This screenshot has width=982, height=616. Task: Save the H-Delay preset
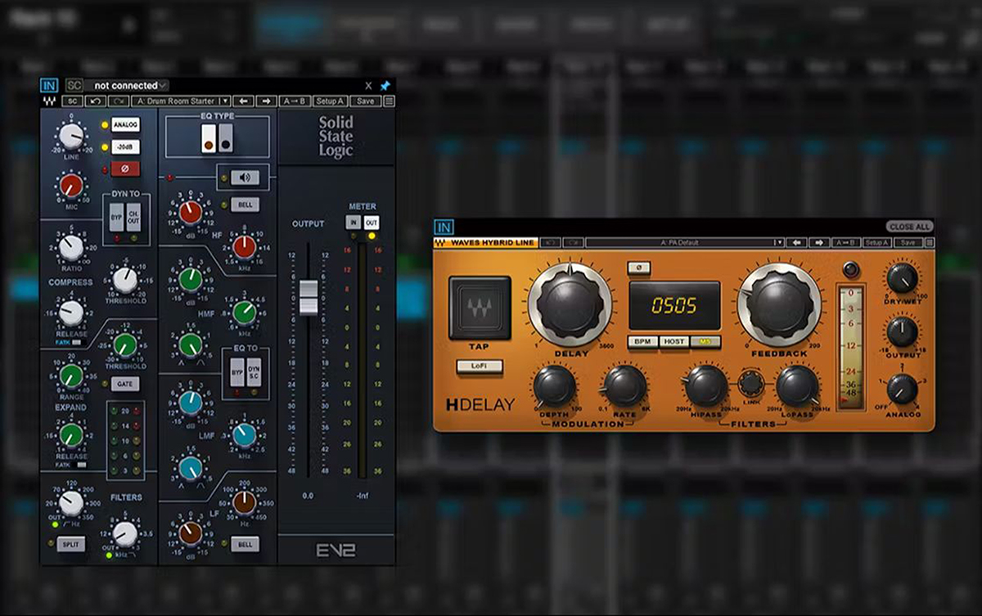(x=908, y=242)
